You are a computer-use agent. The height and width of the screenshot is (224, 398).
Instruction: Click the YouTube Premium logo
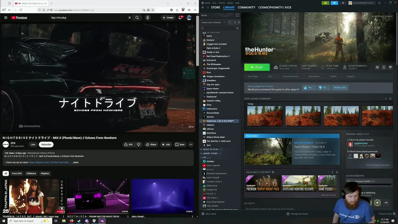tap(19, 18)
